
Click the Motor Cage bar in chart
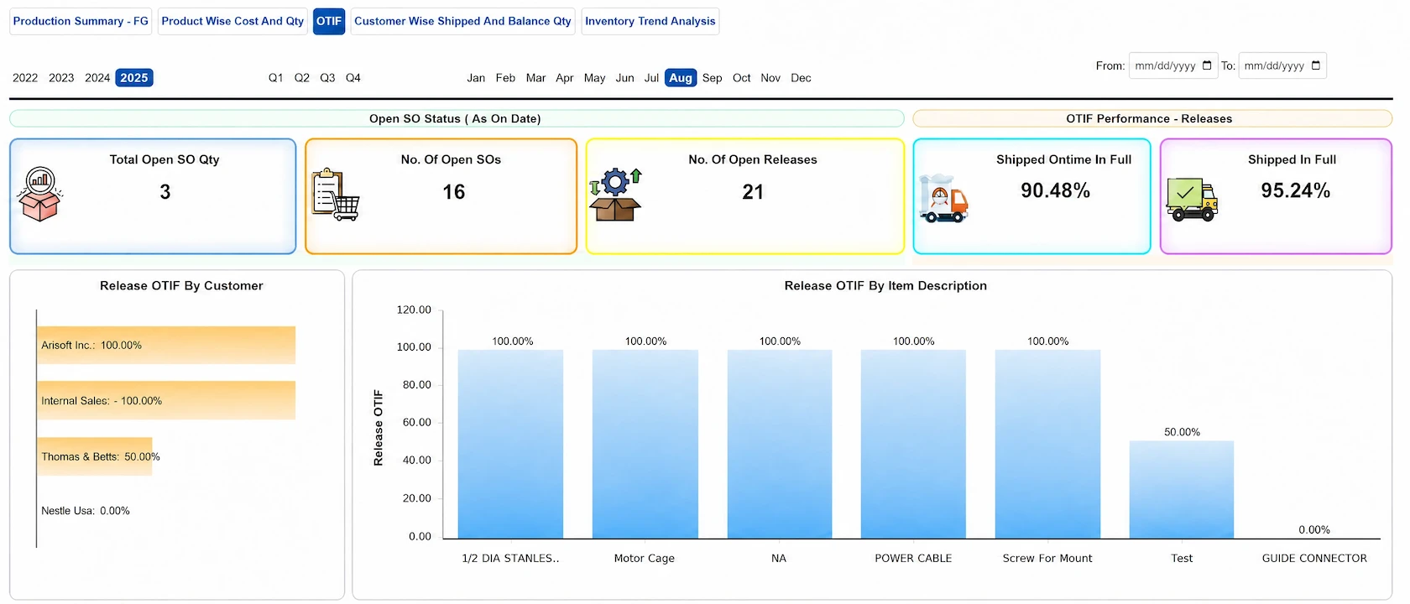[x=645, y=444]
